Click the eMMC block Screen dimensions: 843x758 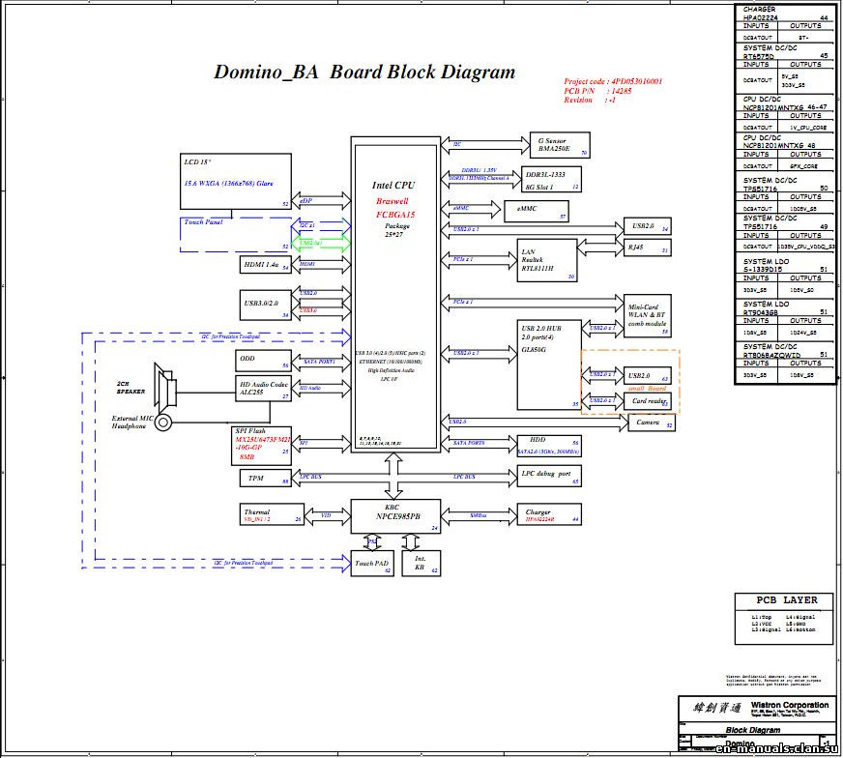tap(536, 212)
